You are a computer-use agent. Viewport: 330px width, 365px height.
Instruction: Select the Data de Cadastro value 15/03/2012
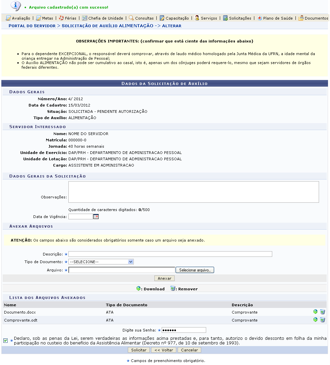coord(79,105)
